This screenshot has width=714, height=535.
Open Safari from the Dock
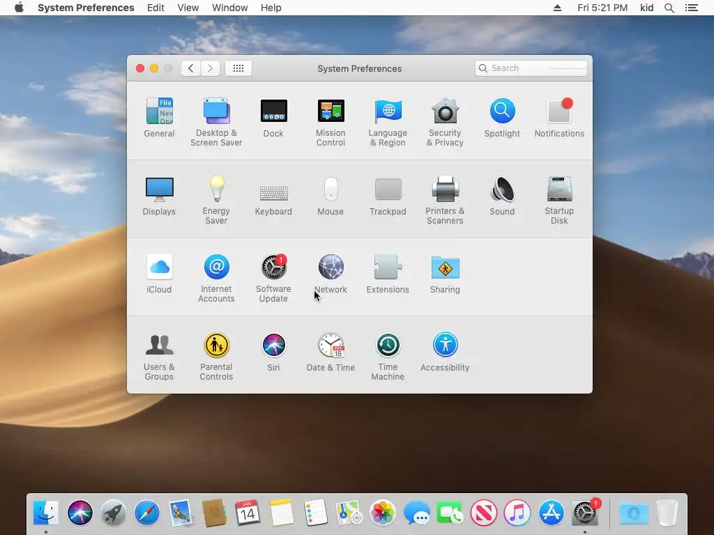coord(147,513)
